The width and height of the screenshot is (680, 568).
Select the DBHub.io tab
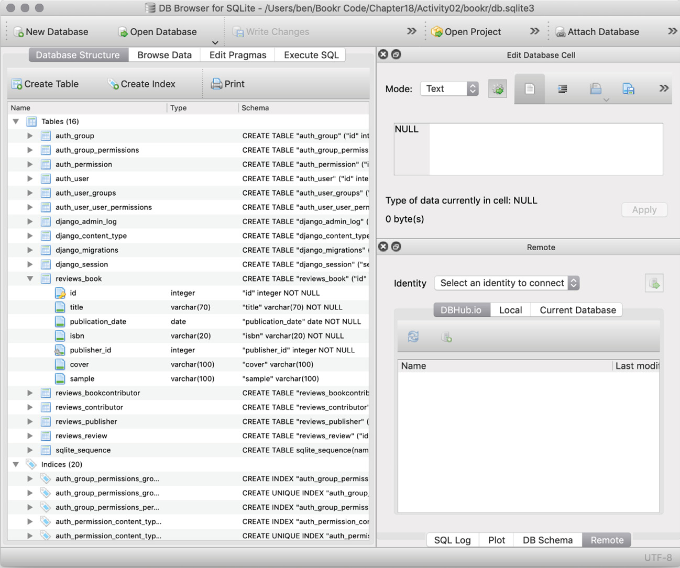(461, 310)
